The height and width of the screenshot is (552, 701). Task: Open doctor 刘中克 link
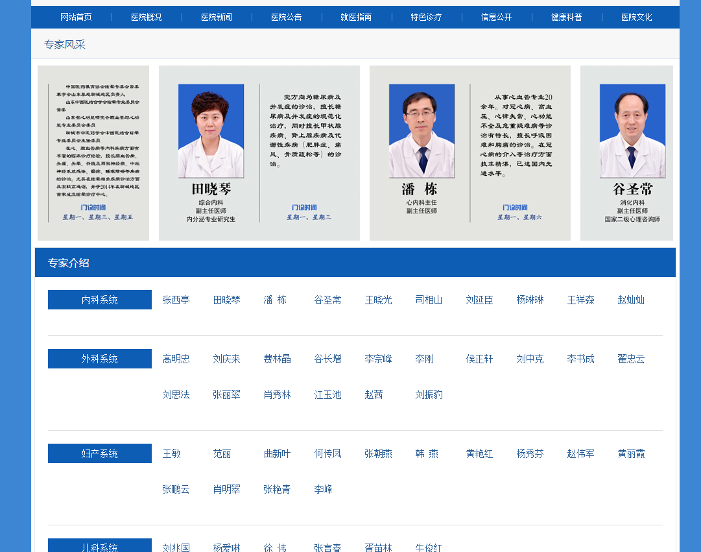(x=530, y=359)
